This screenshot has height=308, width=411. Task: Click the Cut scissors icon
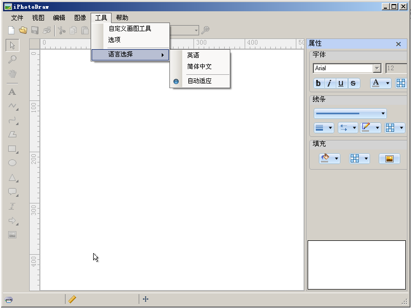61,30
